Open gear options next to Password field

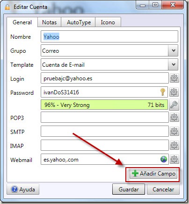[174, 92]
